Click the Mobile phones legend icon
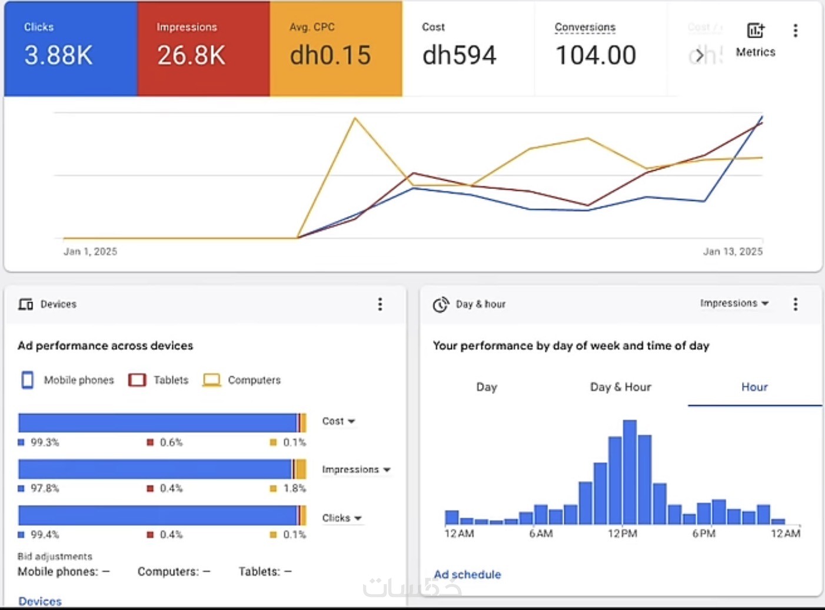The height and width of the screenshot is (610, 825). coord(27,380)
